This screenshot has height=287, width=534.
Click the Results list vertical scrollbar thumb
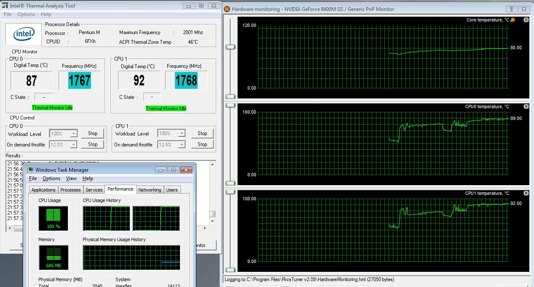(212, 214)
